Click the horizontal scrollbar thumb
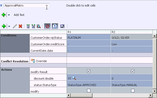The image size is (157, 98). (x=82, y=95)
